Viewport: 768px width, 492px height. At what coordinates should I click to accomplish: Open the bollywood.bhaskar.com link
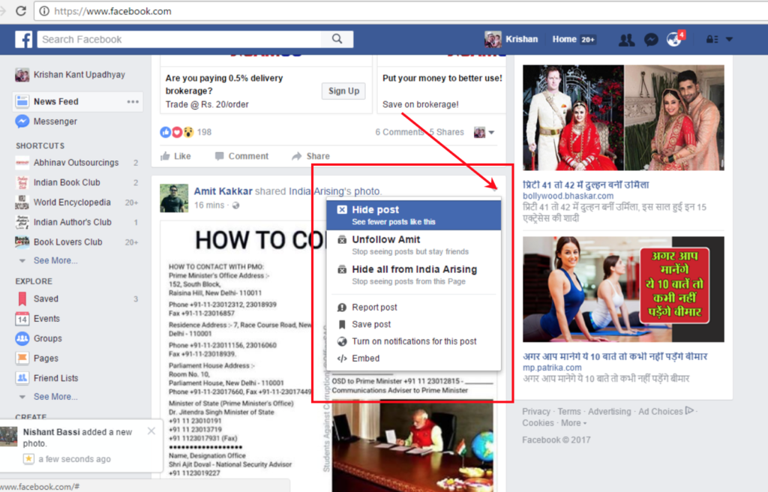click(568, 194)
